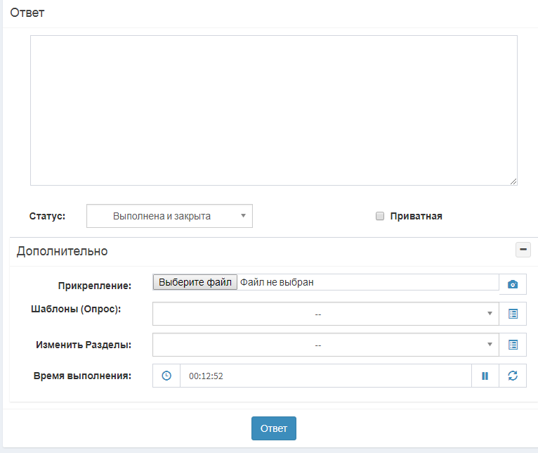This screenshot has height=453, width=538.
Task: Pause the execution timer
Action: (485, 376)
